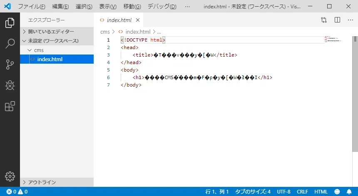Open the Manage gear icon

(10, 176)
